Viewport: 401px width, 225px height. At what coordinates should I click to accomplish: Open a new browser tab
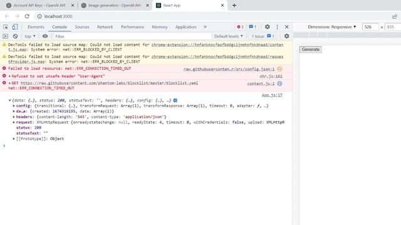234,6
